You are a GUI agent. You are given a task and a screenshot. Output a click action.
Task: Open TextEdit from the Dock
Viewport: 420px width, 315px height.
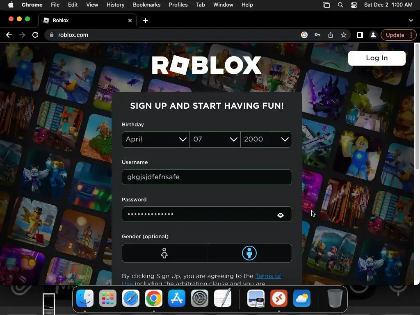(223, 298)
